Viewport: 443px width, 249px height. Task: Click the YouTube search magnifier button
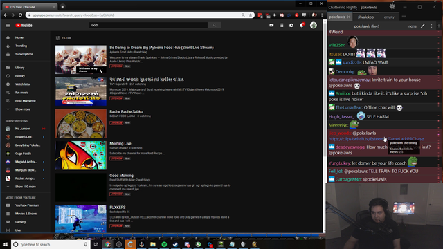215,25
